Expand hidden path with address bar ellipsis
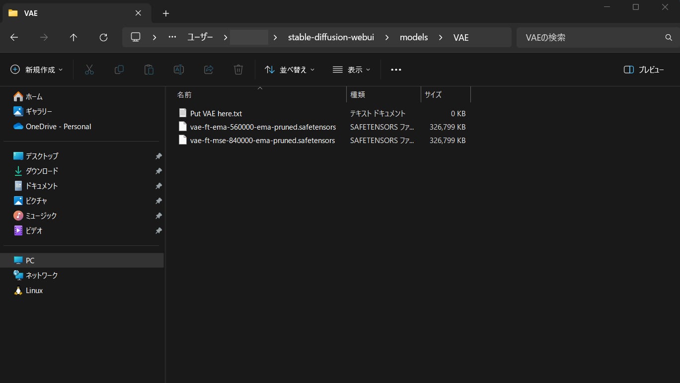The height and width of the screenshot is (383, 680). coord(172,37)
